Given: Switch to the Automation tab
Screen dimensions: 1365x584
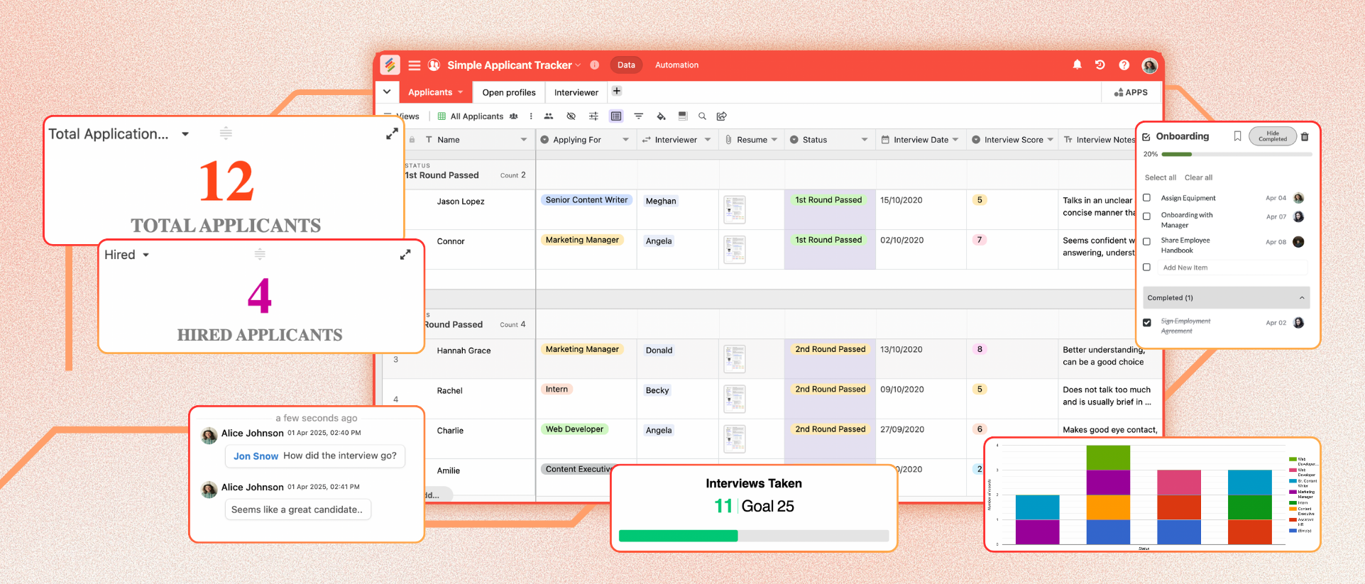Looking at the screenshot, I should click(676, 65).
